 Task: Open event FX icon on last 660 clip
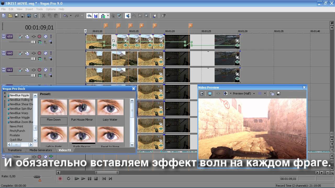(x=237, y=62)
